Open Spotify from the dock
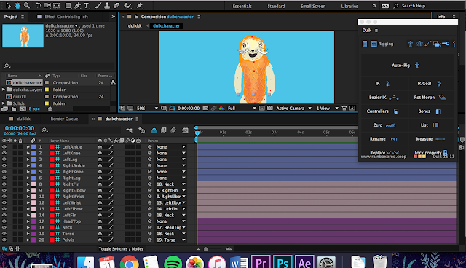This screenshot has height=268, width=466. pyautogui.click(x=173, y=263)
